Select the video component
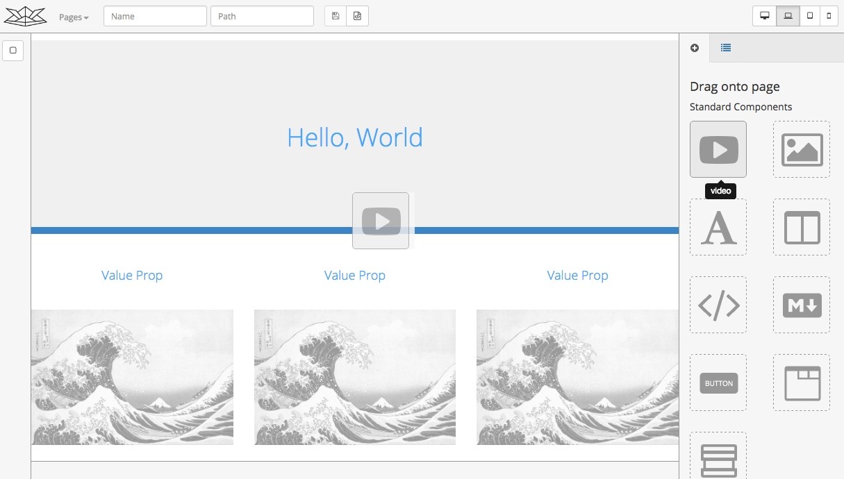 point(718,149)
